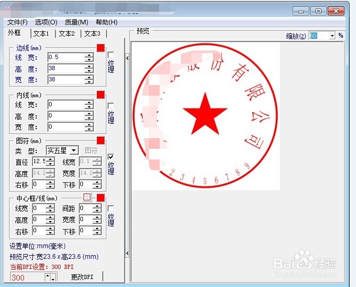Pick the 图符 red color swatch

[x=101, y=140]
